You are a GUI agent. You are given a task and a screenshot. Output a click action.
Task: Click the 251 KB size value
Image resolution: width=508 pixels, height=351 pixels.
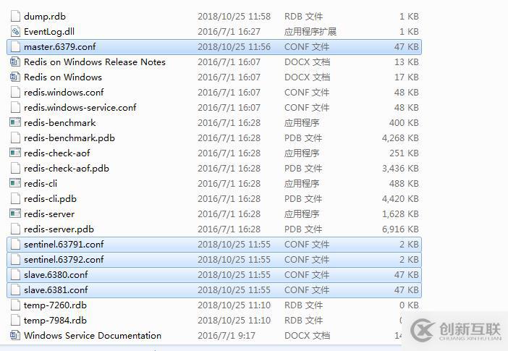point(404,153)
